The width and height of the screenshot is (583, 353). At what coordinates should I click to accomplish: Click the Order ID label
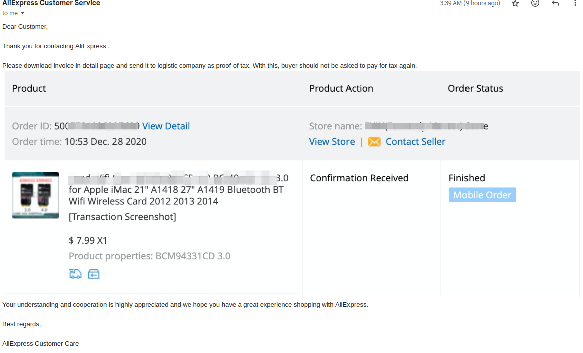[x=32, y=126]
